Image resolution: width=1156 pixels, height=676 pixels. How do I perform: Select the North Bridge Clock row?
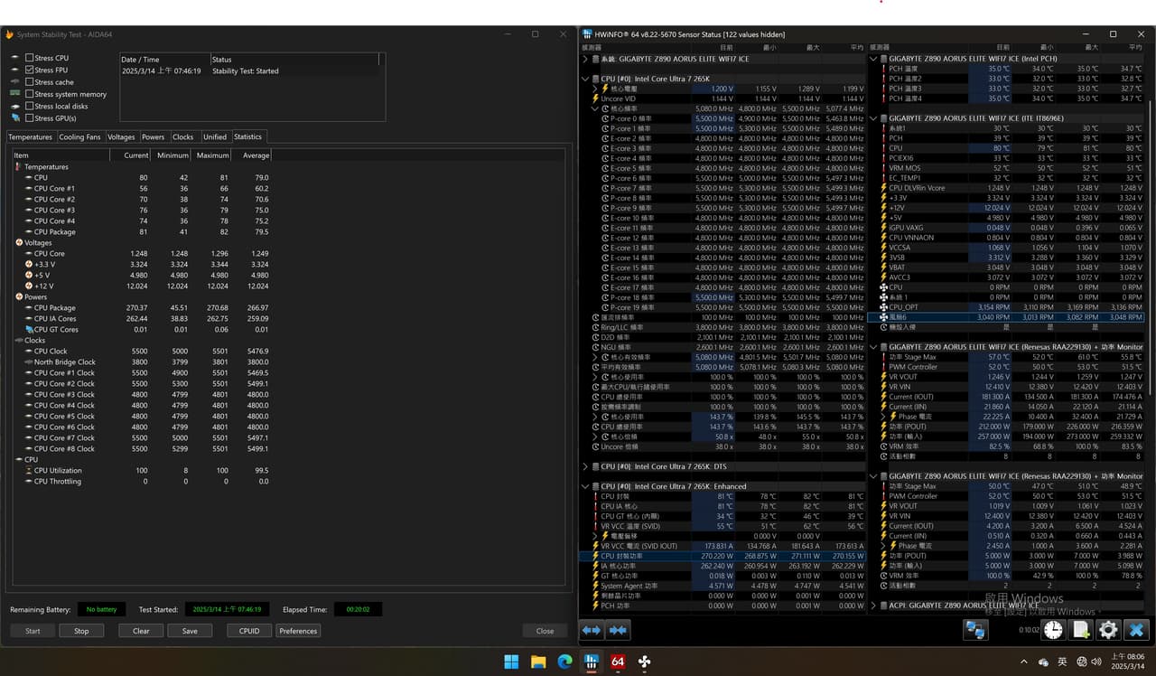pyautogui.click(x=142, y=362)
